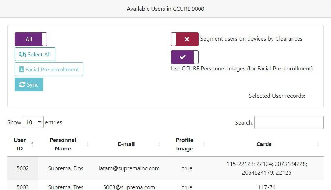The width and height of the screenshot is (331, 190).
Task: Click the Select All button
Action: click(35, 54)
